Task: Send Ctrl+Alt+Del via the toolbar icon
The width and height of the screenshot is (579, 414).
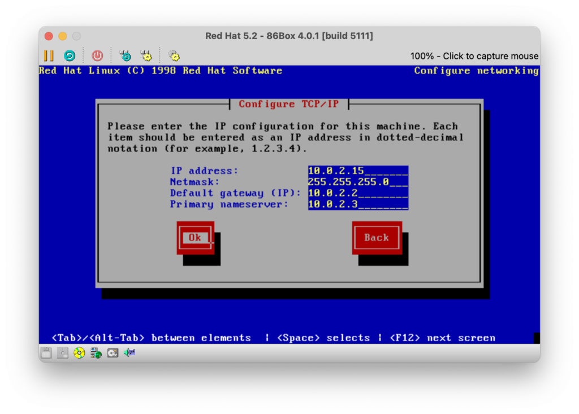Action: (126, 56)
